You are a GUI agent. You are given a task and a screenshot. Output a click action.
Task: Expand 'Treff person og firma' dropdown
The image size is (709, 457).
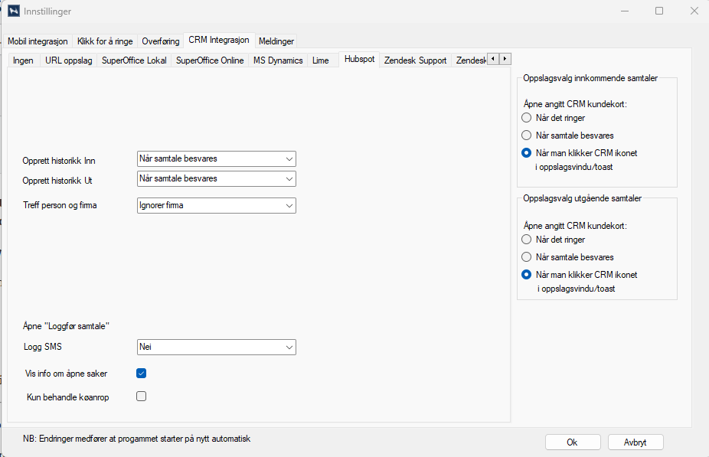pyautogui.click(x=216, y=205)
